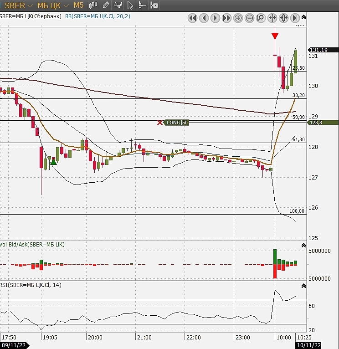This screenshot has height=349, width=339.
Task: Activate the magnifier zoom area tool
Action: (x=261, y=18)
